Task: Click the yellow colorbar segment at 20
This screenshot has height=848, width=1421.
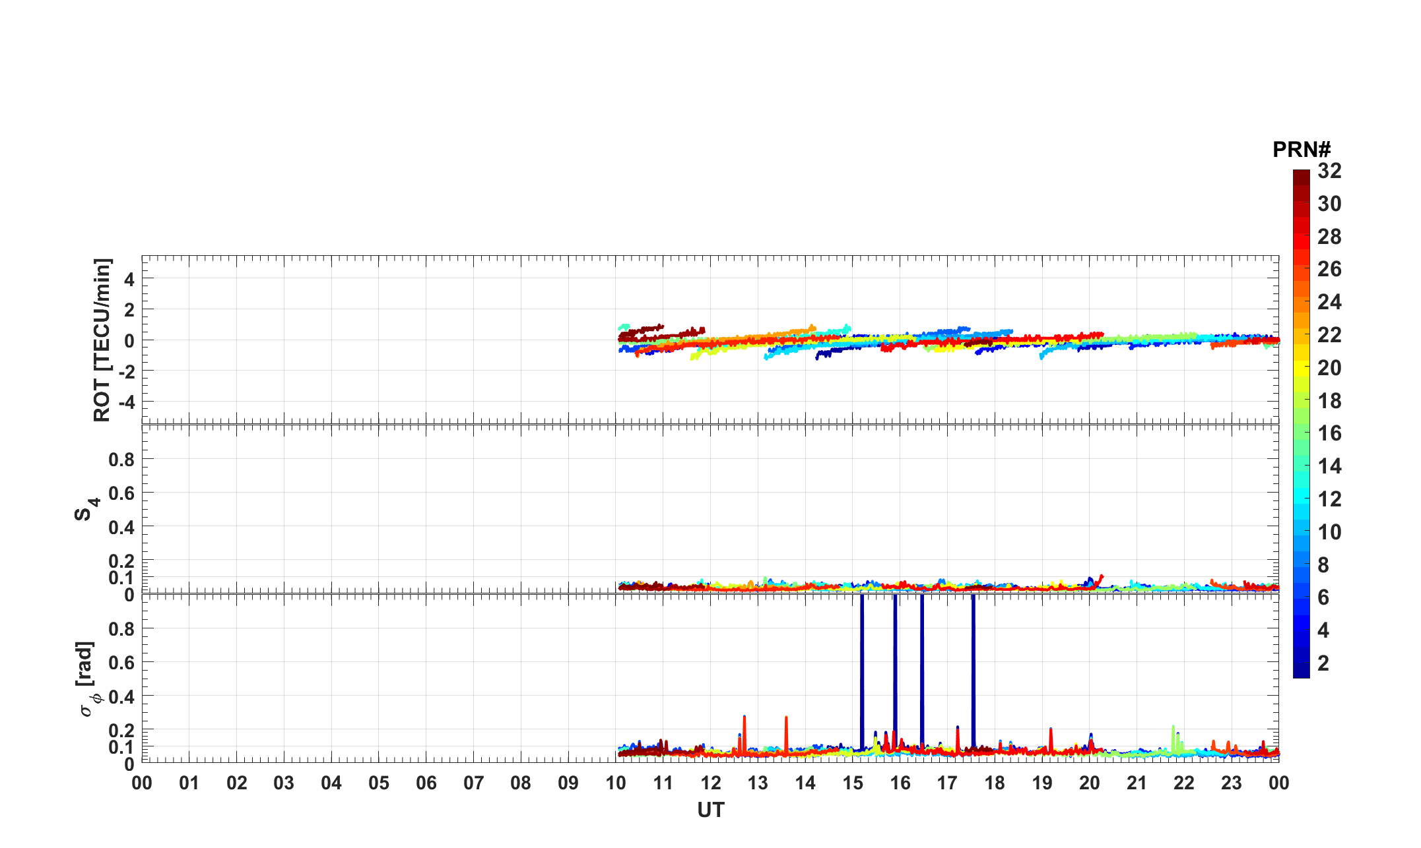Action: pyautogui.click(x=1301, y=368)
